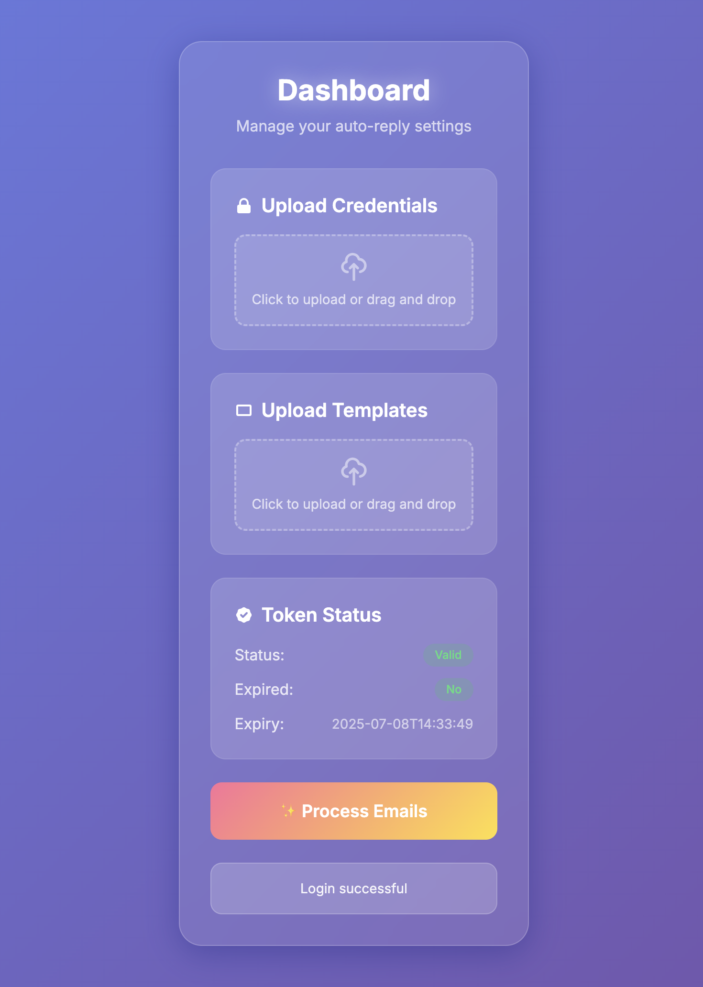The image size is (703, 987).
Task: Click the 'Manage your auto-reply settings' subtitle
Action: 354,126
